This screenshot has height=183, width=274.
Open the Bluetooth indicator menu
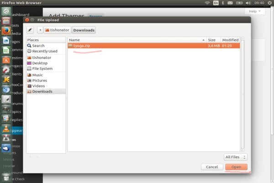223,3
